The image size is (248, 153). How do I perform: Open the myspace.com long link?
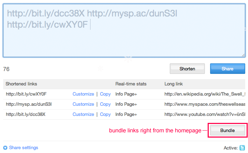tap(205, 104)
